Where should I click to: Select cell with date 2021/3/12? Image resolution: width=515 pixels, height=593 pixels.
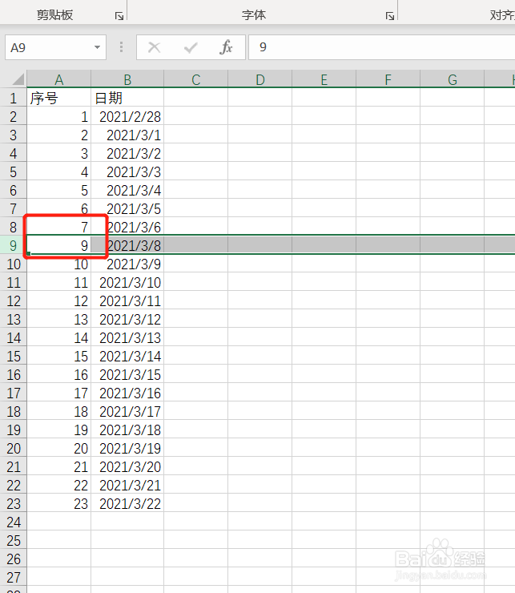[127, 319]
